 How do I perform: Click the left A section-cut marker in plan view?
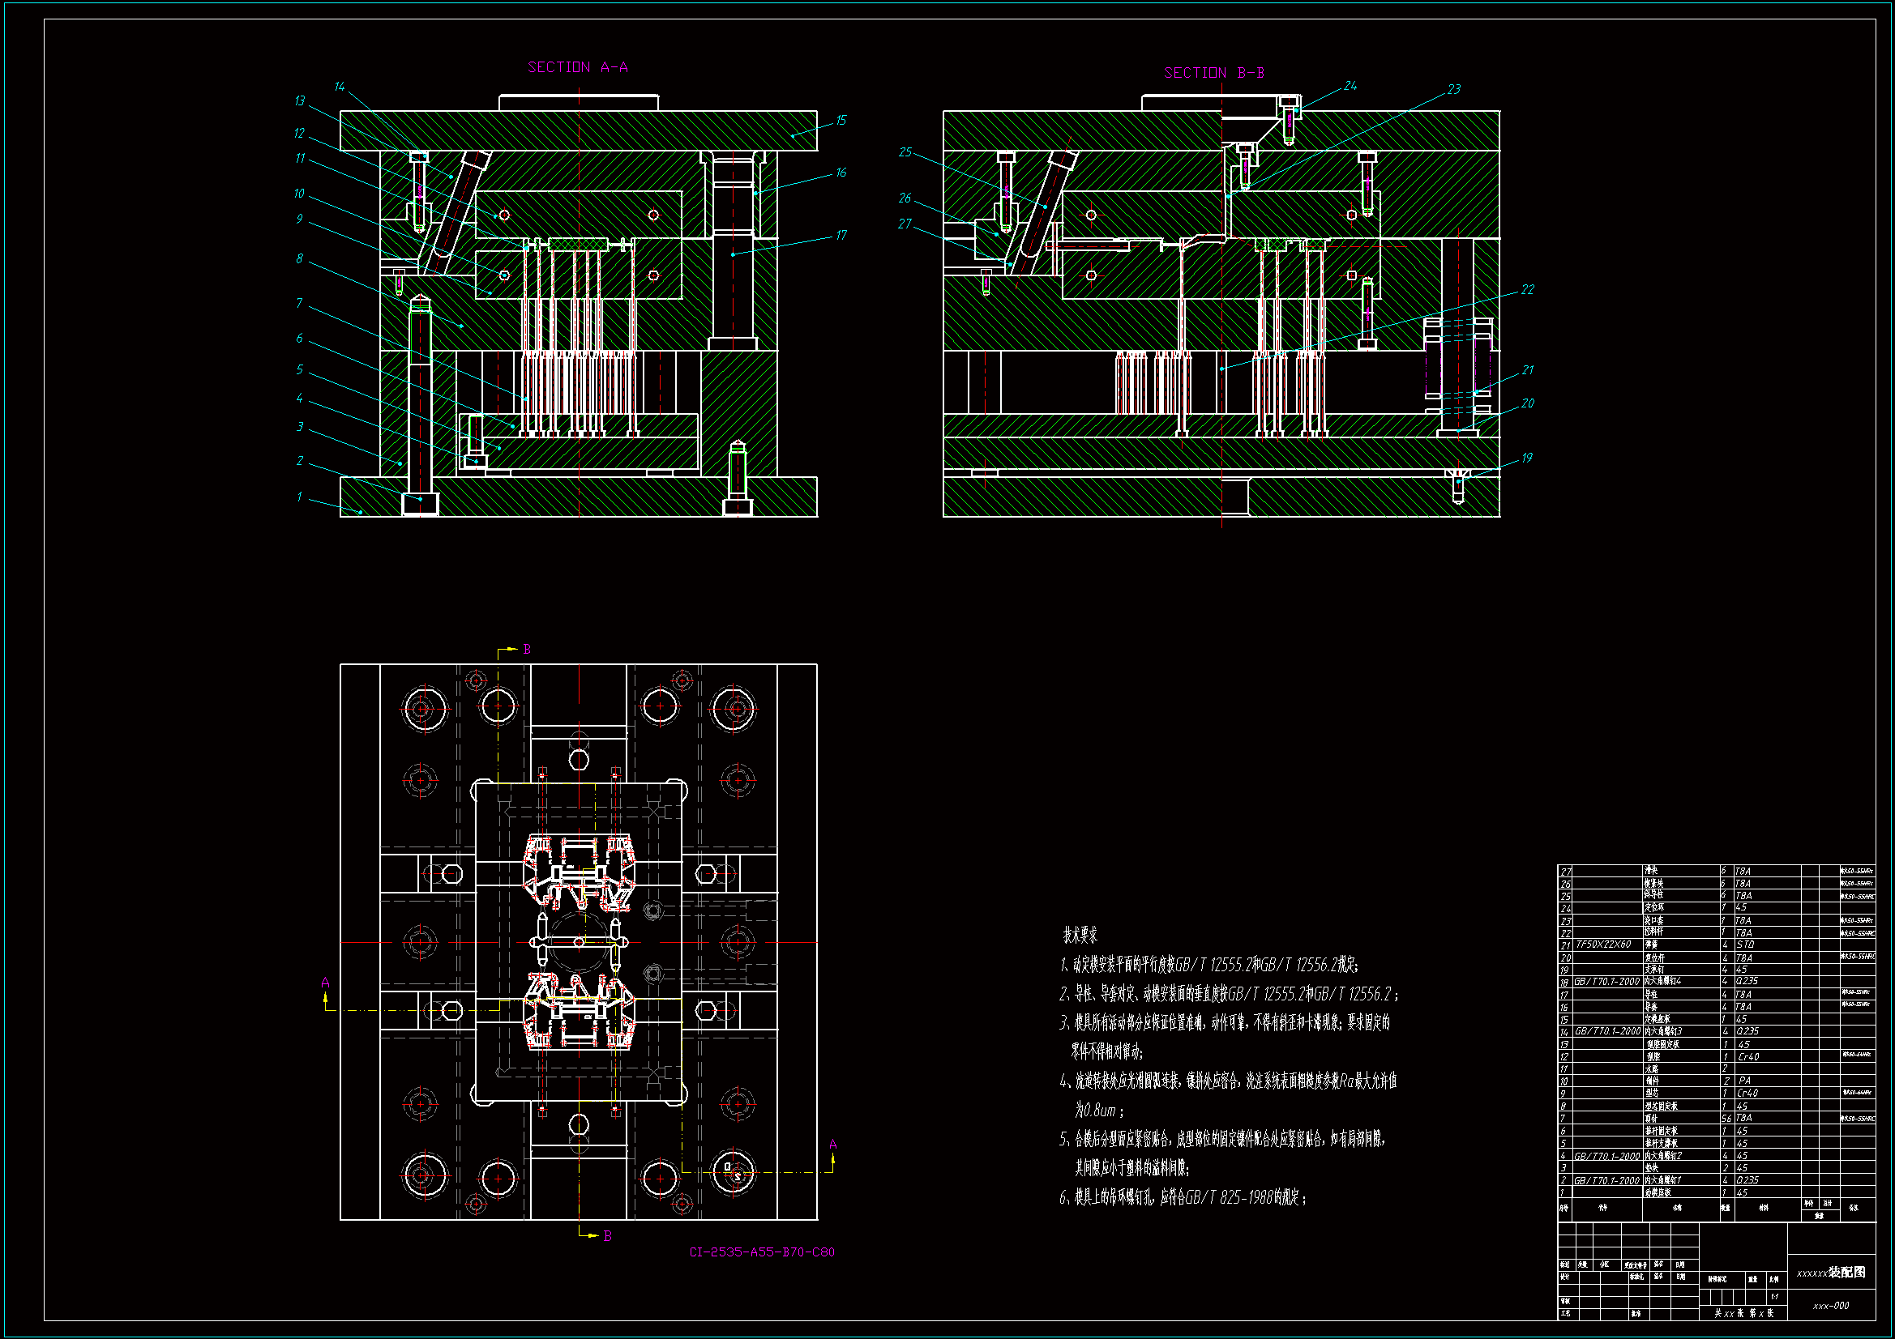pyautogui.click(x=325, y=983)
